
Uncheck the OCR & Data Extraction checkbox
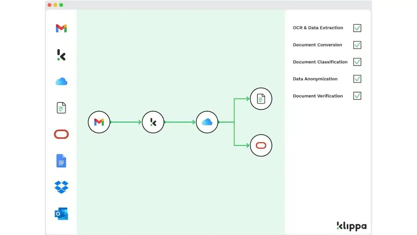tap(357, 28)
